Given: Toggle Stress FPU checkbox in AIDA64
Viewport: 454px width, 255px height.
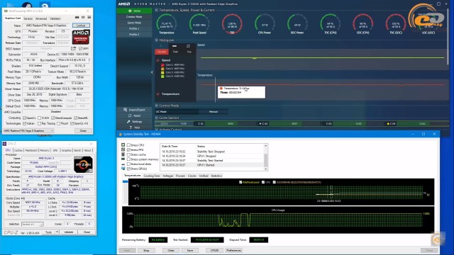Looking at the screenshot, I should click(x=128, y=149).
